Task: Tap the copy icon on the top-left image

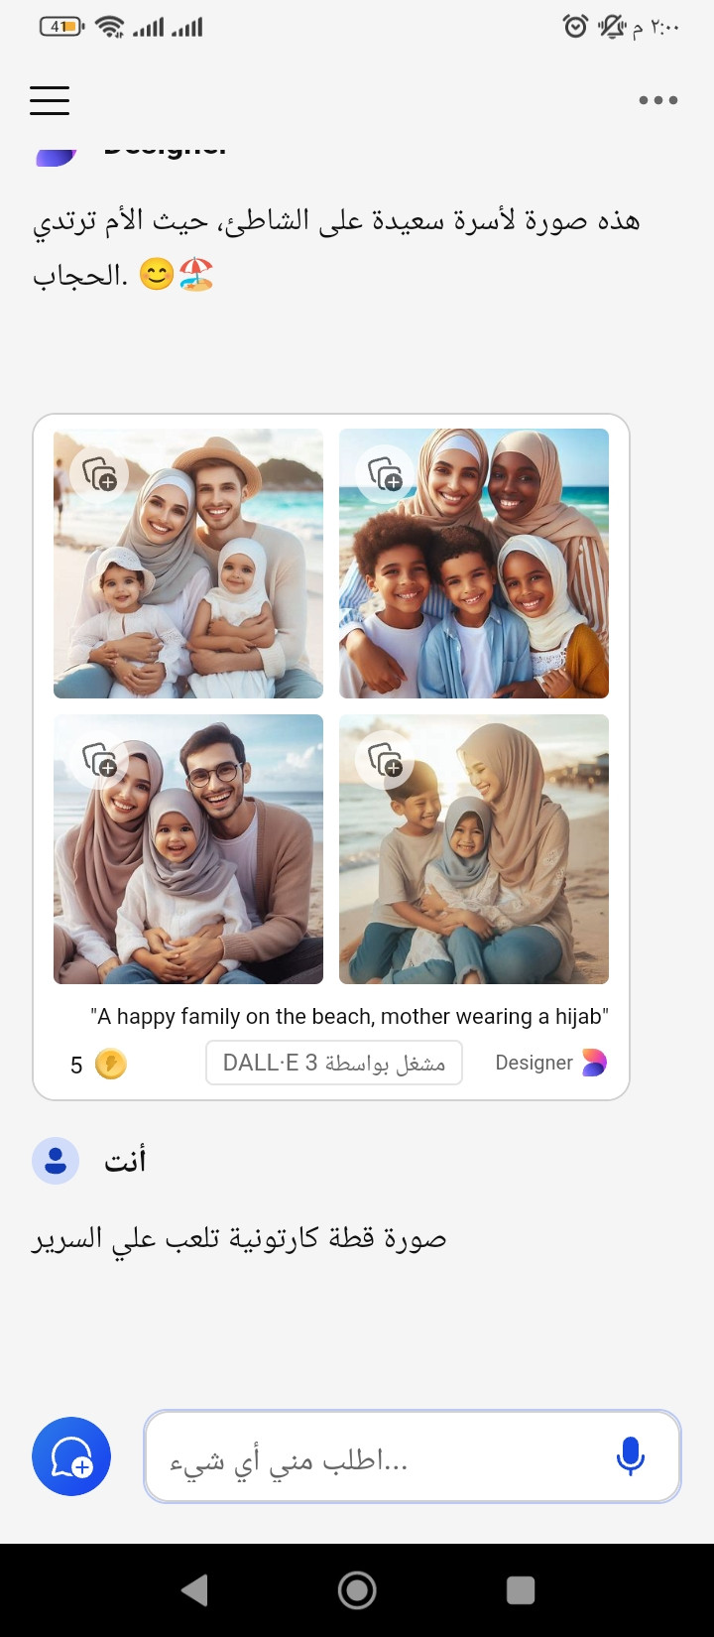Action: coord(99,474)
